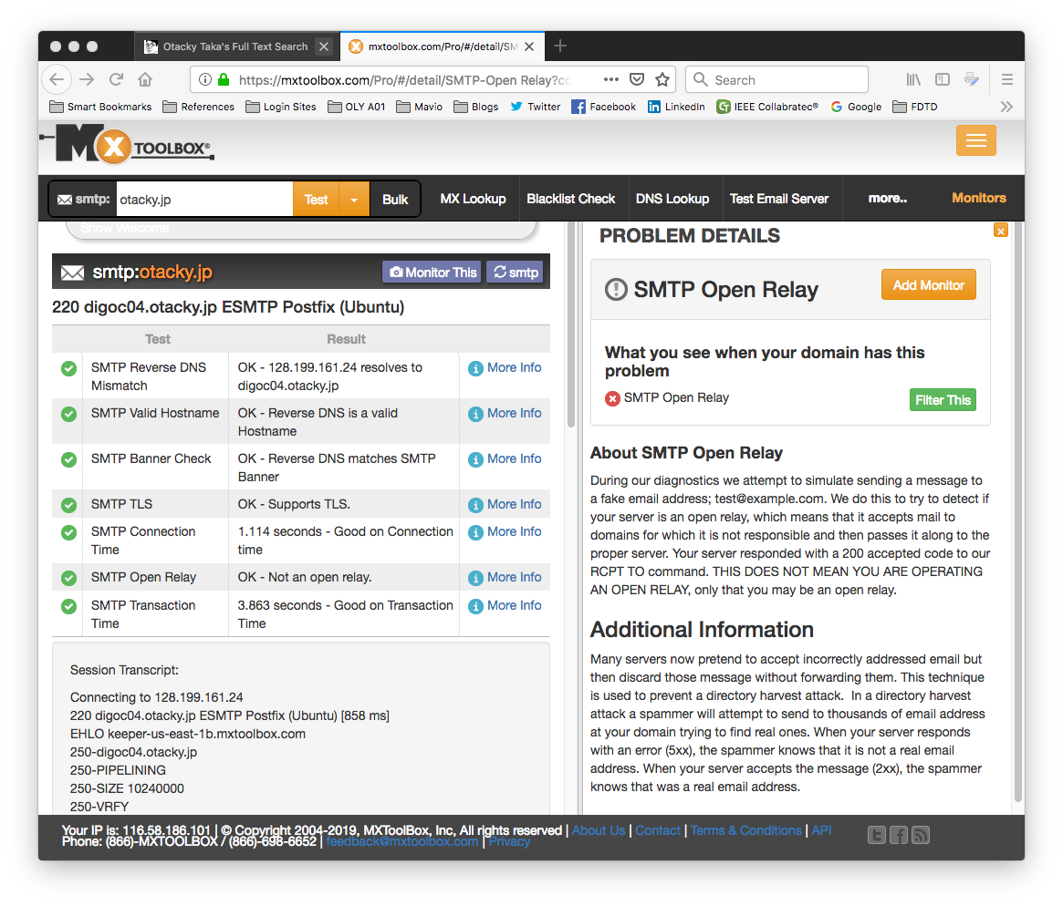Open the Twitter icon in footer
The height and width of the screenshot is (906, 1063).
tap(877, 835)
